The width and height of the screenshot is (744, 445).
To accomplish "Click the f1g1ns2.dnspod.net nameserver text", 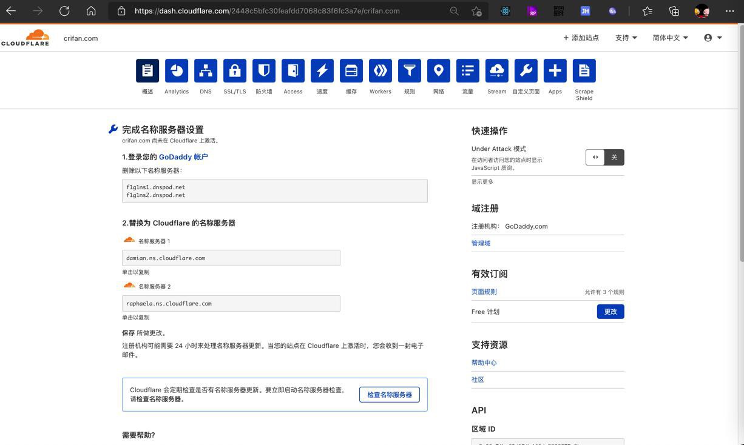I will click(x=156, y=195).
